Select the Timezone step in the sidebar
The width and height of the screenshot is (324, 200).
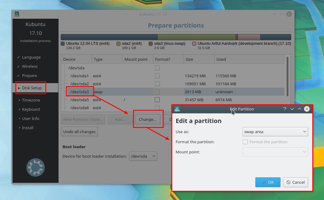(x=31, y=100)
